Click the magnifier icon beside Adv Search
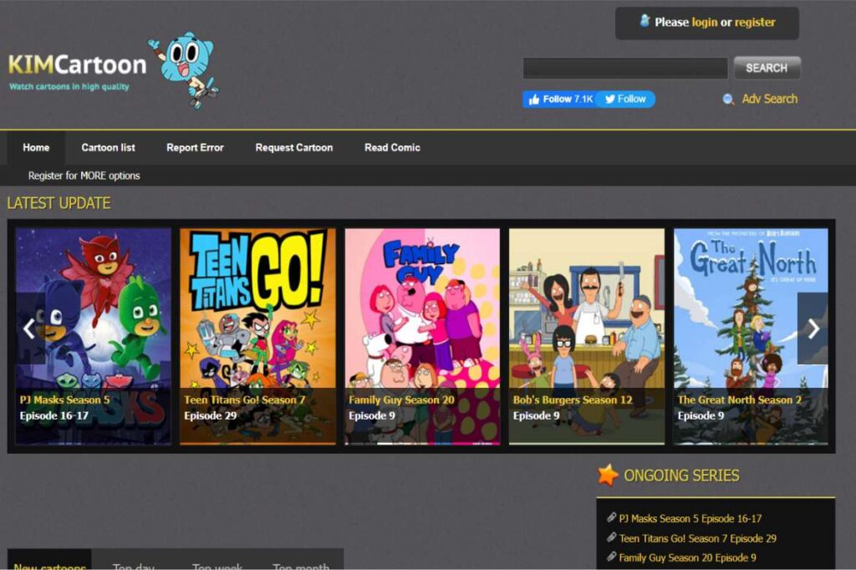The height and width of the screenshot is (570, 856). point(728,99)
